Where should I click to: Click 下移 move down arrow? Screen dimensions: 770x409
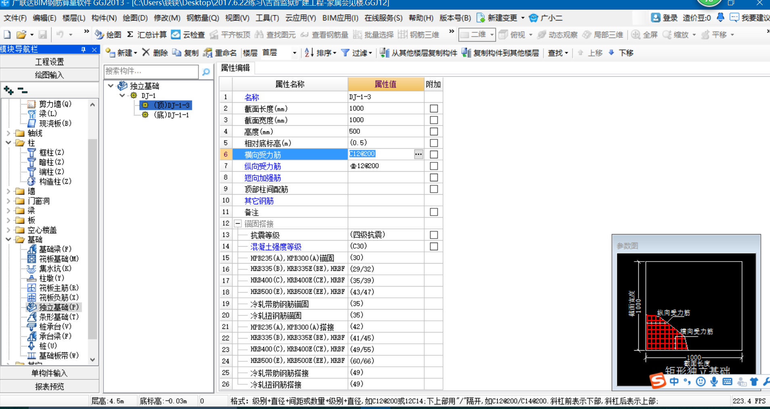(621, 53)
